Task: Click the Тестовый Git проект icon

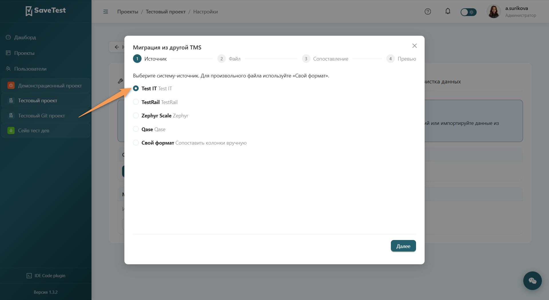Action: pos(11,115)
